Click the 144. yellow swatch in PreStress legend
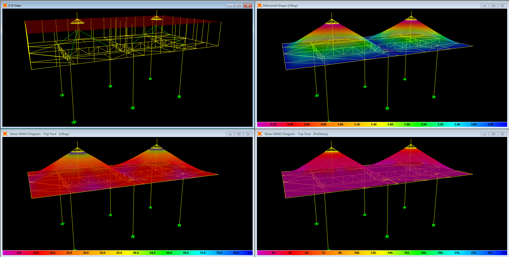 (x=390, y=253)
